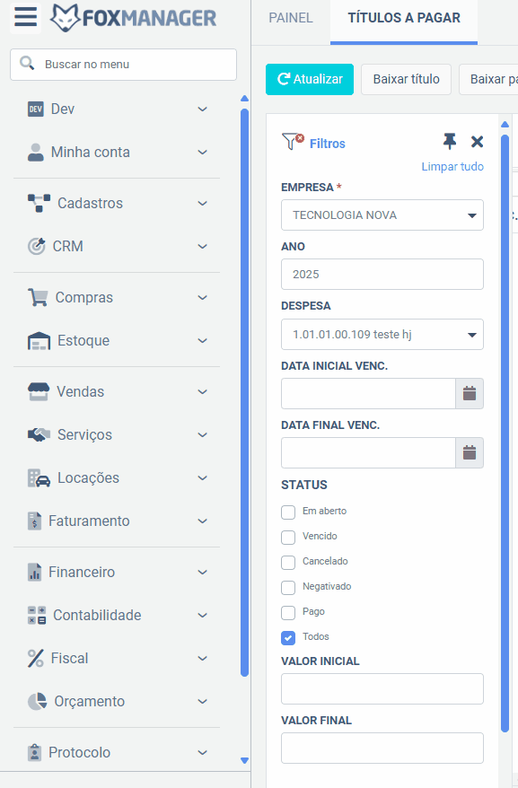
Task: Check the Em aberto status box
Action: [288, 512]
